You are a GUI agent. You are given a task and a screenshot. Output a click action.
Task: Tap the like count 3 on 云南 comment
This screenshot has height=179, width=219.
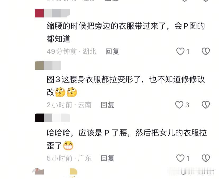pos(187,105)
